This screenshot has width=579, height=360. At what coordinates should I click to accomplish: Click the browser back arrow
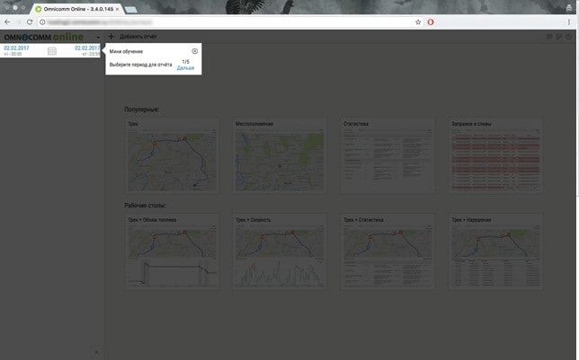(7, 22)
